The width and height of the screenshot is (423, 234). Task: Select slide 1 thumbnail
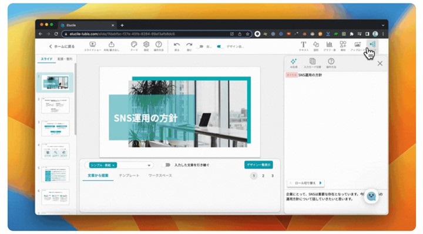55,82
